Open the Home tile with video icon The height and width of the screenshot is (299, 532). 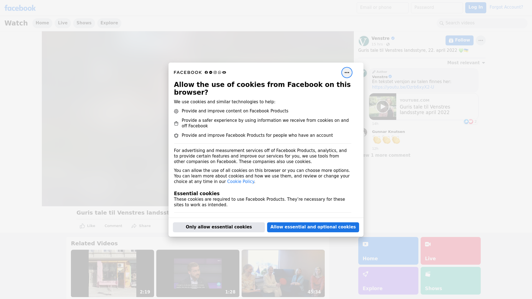click(x=388, y=251)
